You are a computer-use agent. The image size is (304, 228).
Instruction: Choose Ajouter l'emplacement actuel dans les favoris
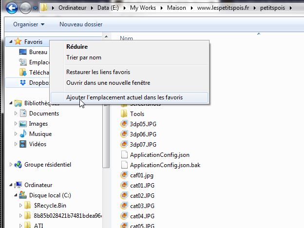click(124, 97)
